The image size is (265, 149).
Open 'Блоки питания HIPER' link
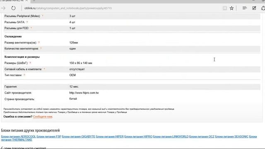point(110,137)
